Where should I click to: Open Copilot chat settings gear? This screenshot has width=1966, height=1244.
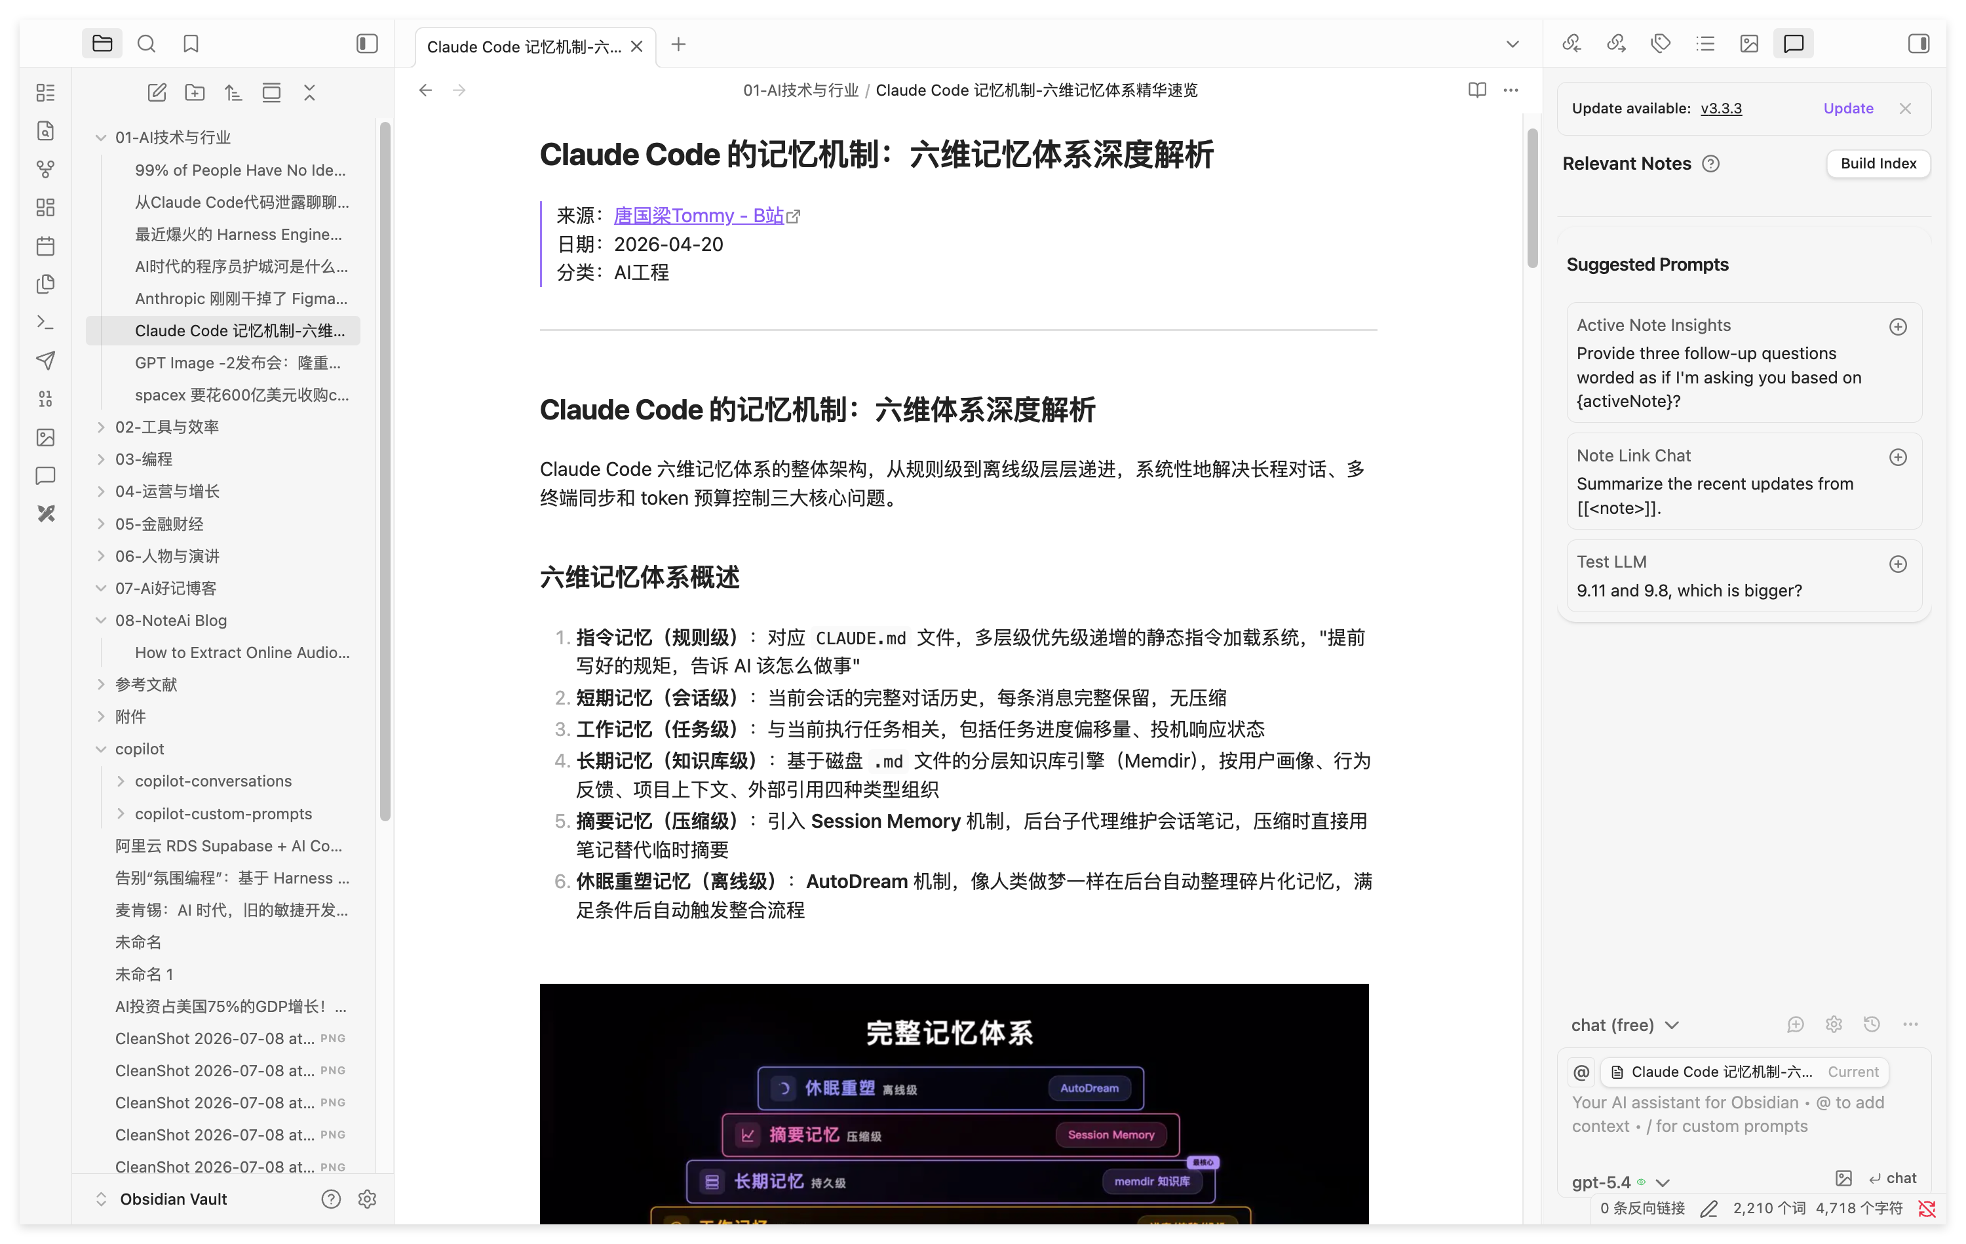1834,1024
